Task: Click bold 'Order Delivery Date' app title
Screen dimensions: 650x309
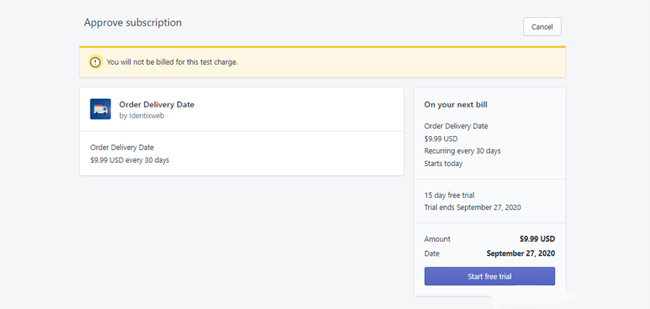Action: pyautogui.click(x=156, y=104)
